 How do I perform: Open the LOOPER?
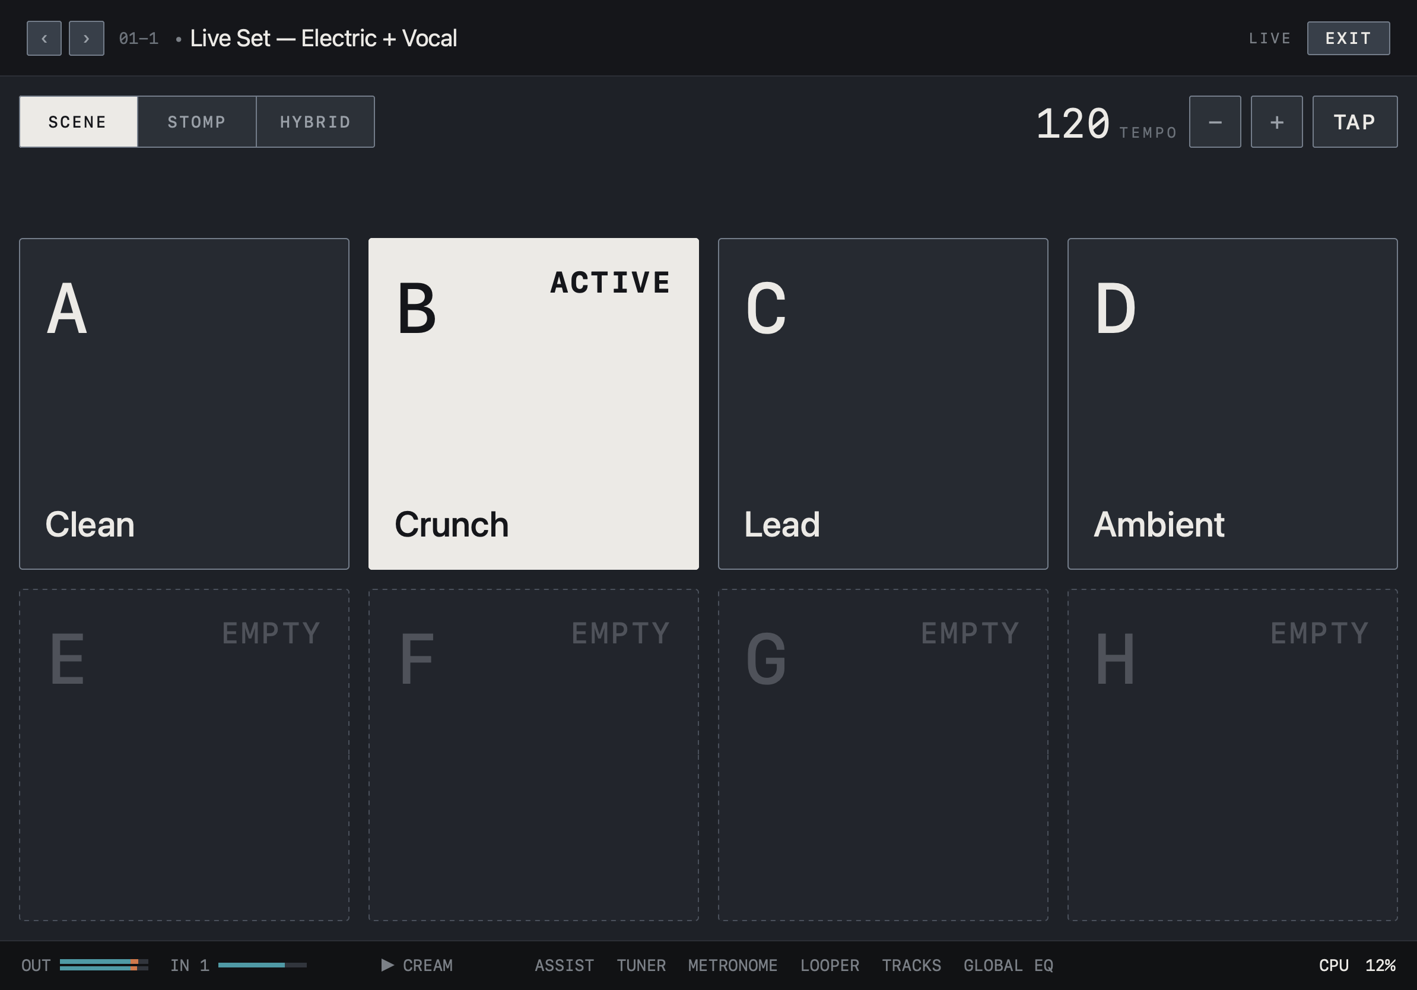click(x=830, y=965)
